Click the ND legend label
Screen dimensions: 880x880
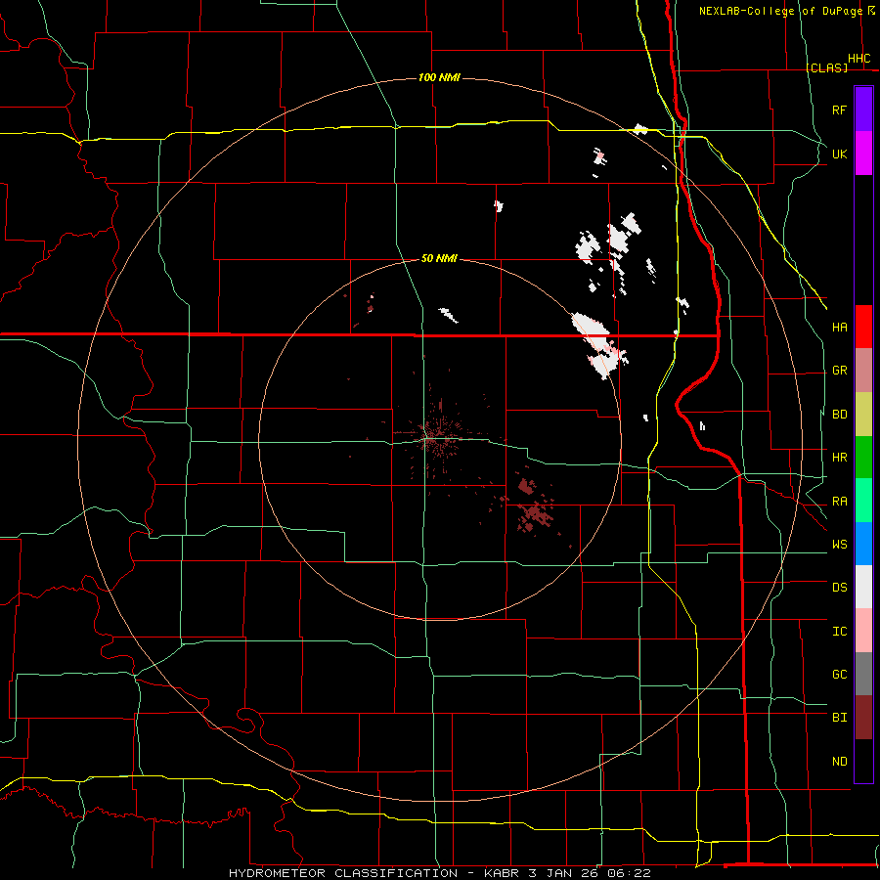(839, 762)
